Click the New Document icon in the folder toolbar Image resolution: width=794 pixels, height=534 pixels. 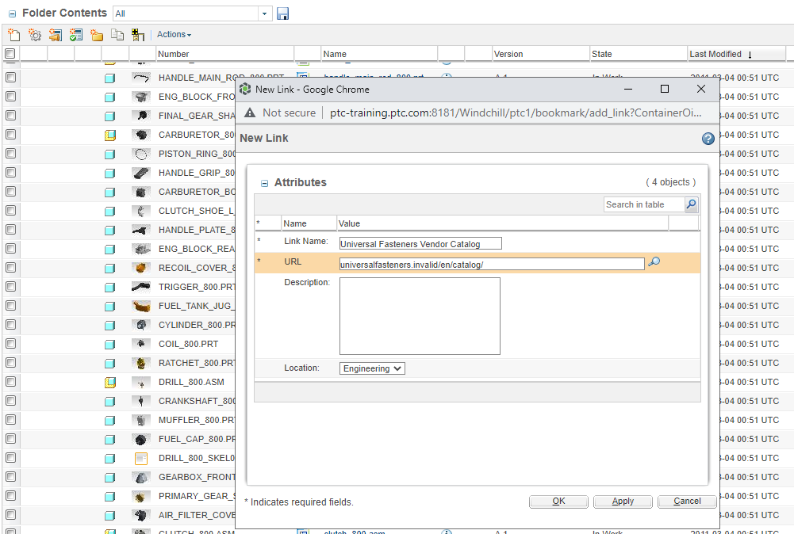pos(14,35)
